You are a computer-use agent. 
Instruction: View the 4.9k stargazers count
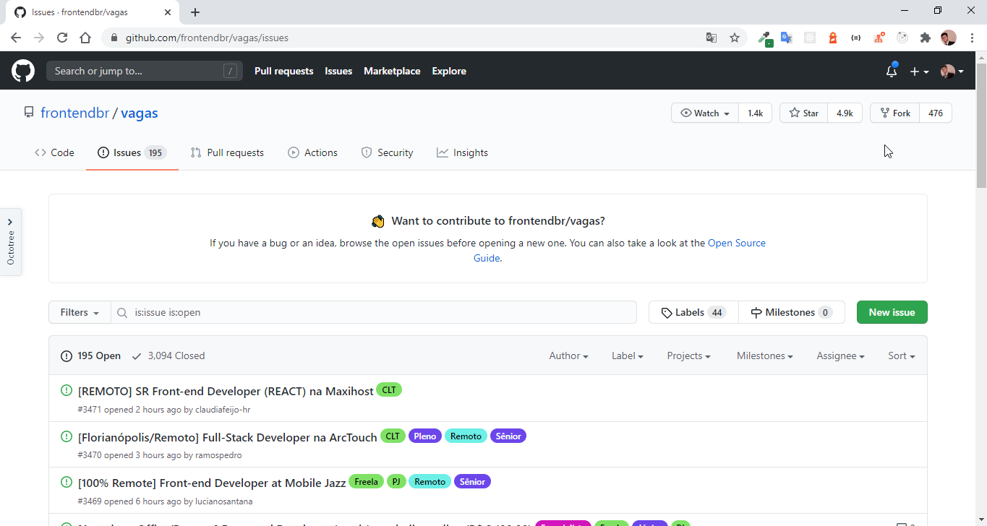tap(845, 113)
